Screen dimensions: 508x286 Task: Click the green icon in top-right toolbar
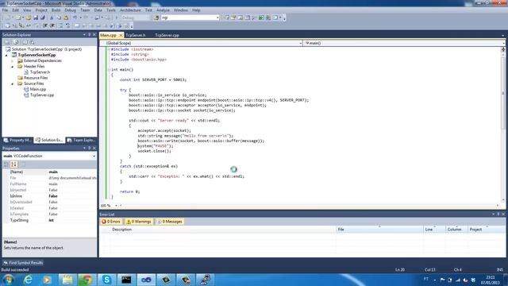(261, 17)
